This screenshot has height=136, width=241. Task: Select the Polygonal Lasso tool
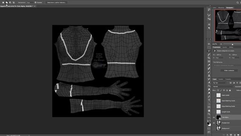(x=209, y=51)
